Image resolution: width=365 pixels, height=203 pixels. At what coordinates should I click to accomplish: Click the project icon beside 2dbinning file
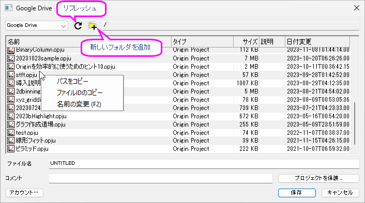tap(11, 91)
